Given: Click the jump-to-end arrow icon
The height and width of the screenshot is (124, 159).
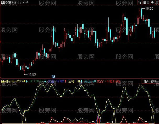Looking at the screenshot, I should [x=153, y=2].
